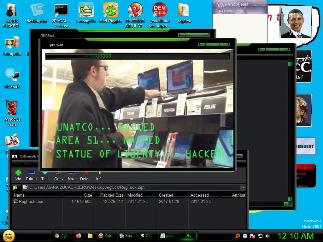This screenshot has height=242, width=323.
Task: Switch to Re... taskbar button
Action: [x=188, y=236]
